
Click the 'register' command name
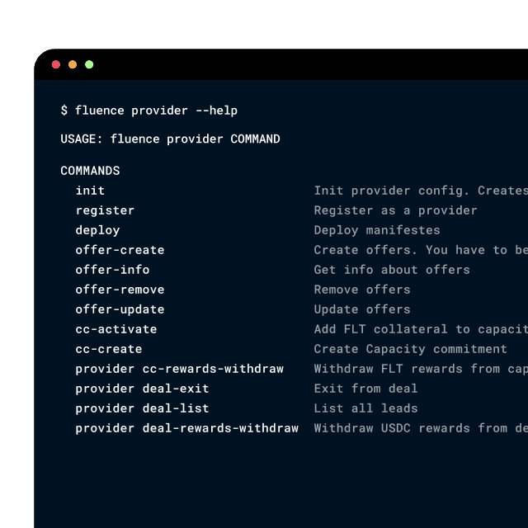point(105,210)
